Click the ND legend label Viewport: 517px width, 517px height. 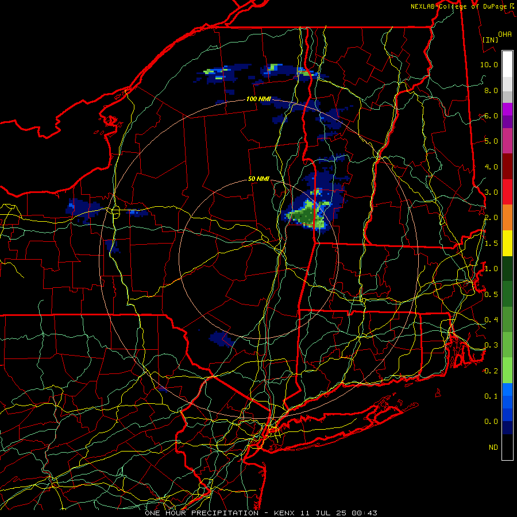(493, 447)
